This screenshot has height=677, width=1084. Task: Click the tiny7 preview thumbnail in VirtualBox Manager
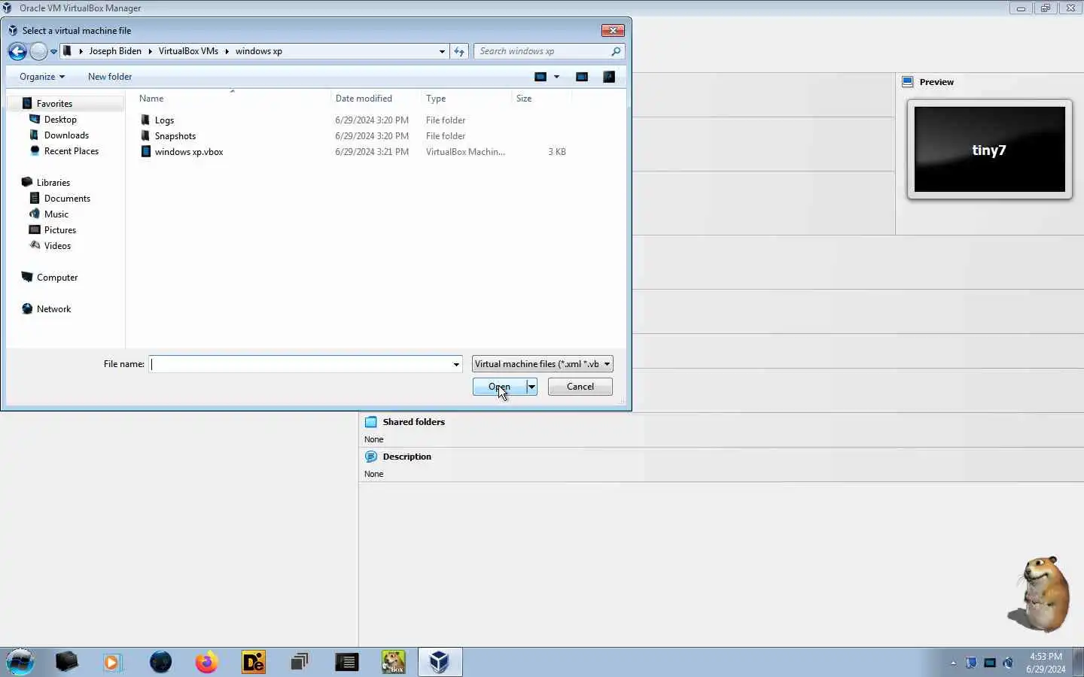(x=989, y=150)
